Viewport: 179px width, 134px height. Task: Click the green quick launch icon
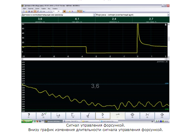click(x=35, y=121)
